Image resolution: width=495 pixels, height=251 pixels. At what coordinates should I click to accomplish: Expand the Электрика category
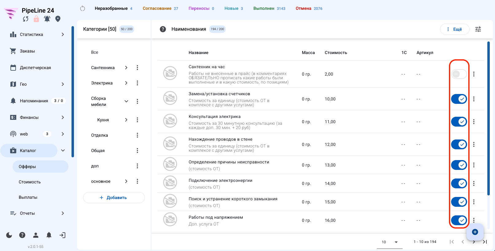[126, 83]
